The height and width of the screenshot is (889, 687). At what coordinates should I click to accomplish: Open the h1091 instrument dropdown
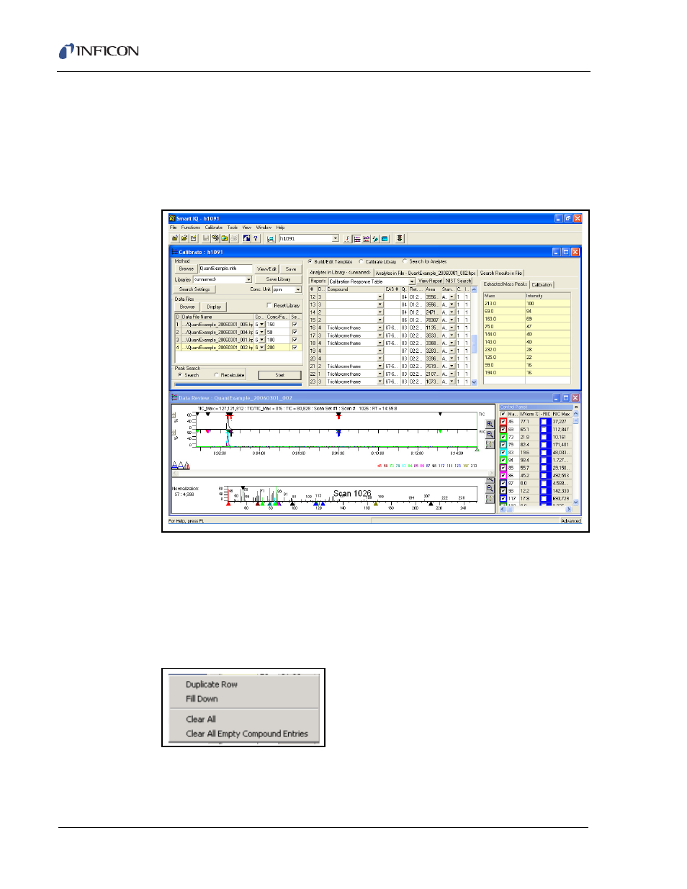(x=335, y=238)
